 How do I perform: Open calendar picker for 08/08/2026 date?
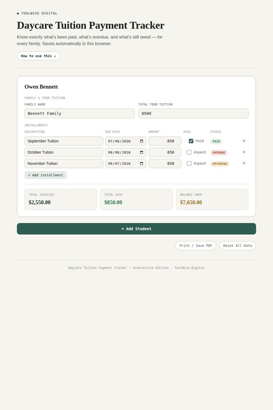(x=142, y=152)
